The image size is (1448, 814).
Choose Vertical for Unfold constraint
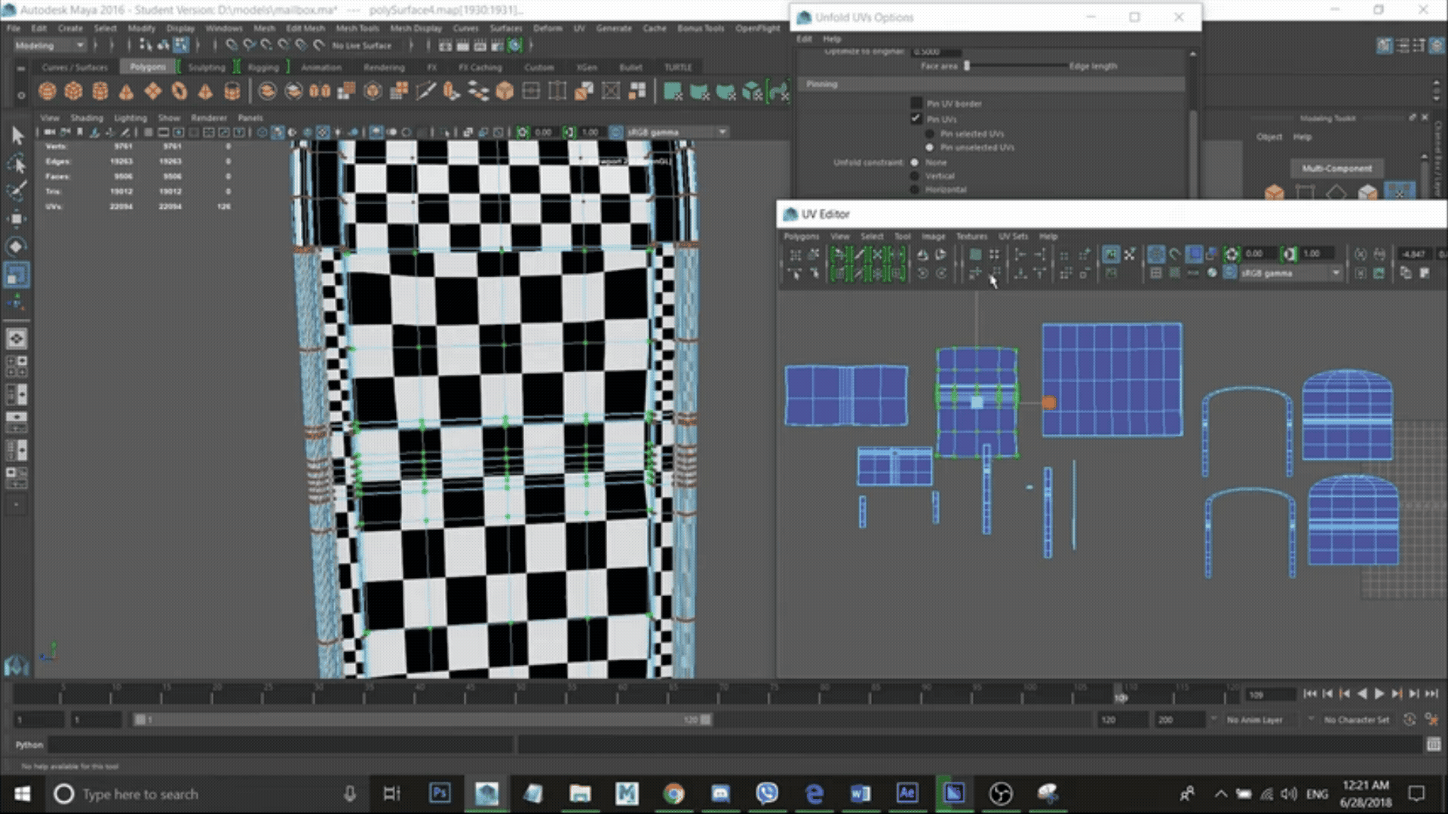click(915, 176)
